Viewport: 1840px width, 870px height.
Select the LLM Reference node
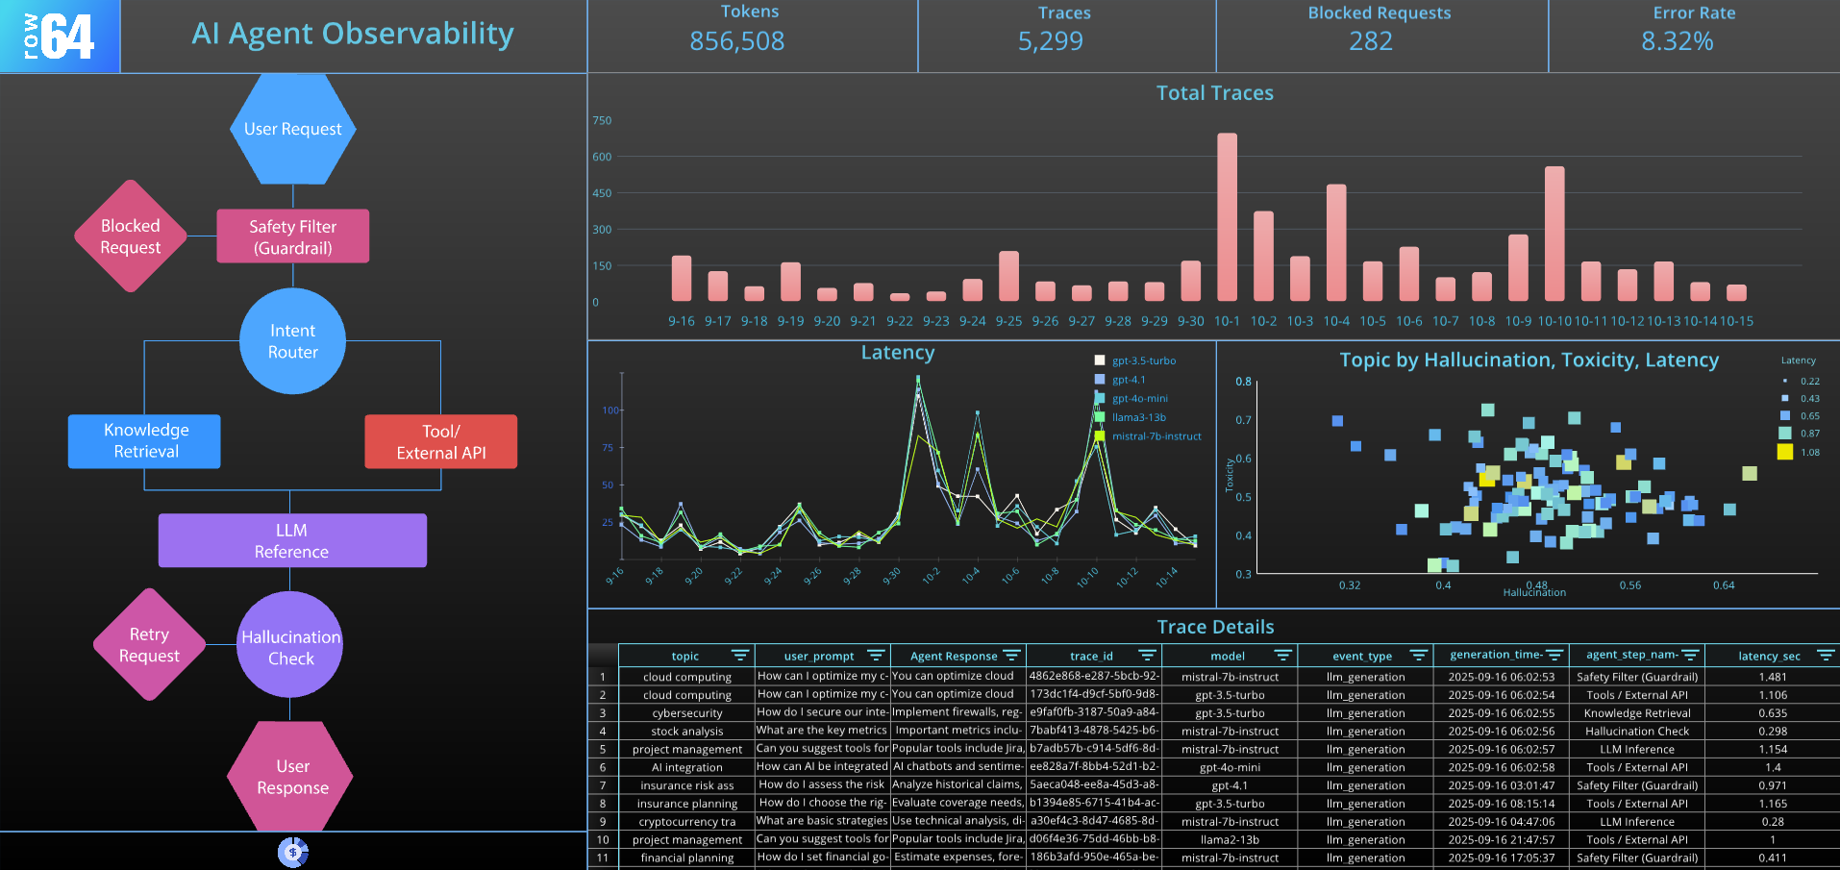[292, 540]
